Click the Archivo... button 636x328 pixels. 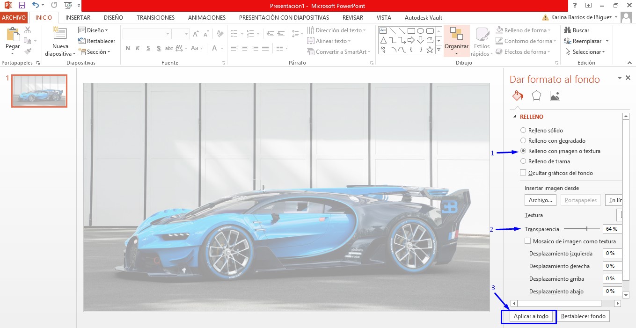pyautogui.click(x=541, y=200)
